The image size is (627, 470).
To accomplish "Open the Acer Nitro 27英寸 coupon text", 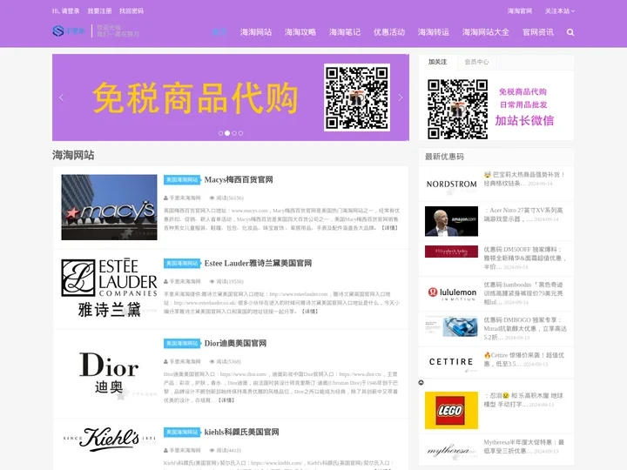I will tap(523, 215).
